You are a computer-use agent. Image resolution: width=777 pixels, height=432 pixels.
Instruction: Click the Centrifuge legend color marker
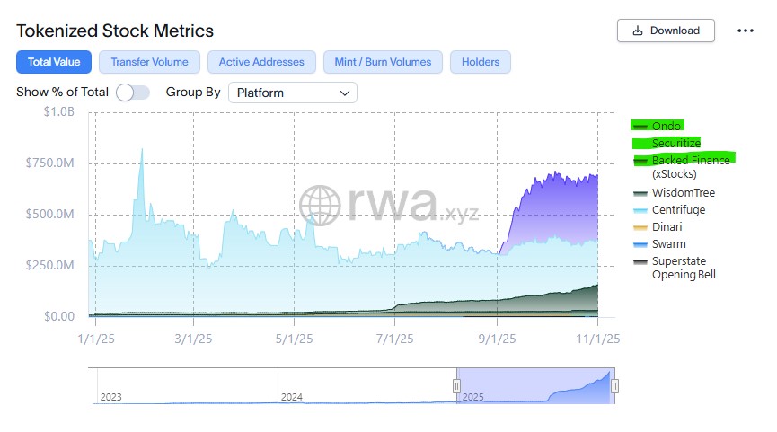640,210
